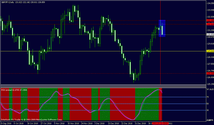Select the red vertical line on chart
This screenshot has width=214, height=125.
tap(160, 61)
